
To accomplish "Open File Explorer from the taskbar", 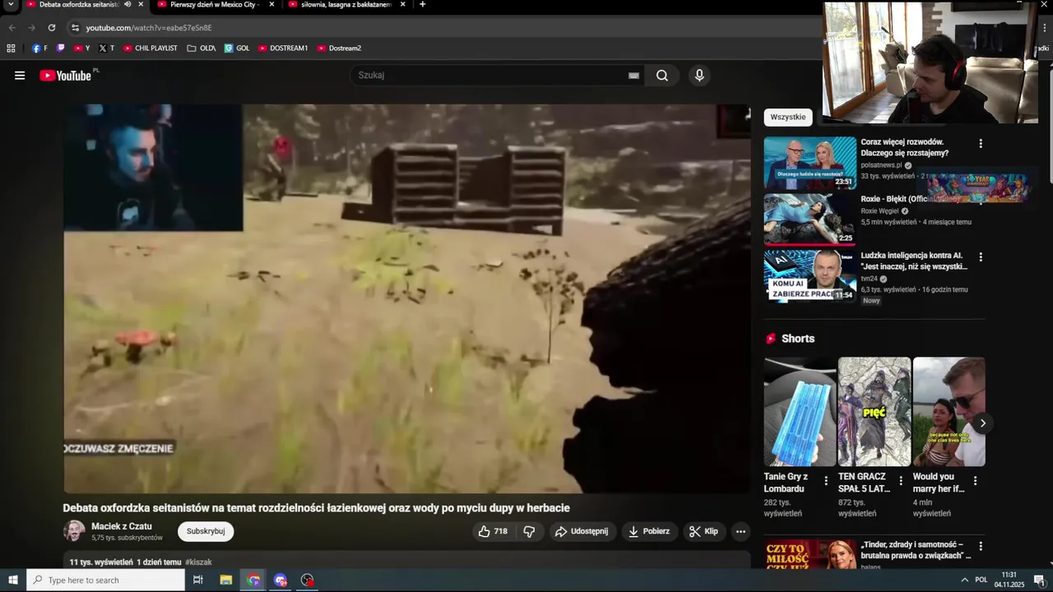I will pyautogui.click(x=226, y=580).
